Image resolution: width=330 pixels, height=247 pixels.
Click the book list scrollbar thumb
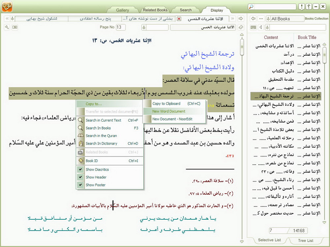(x=324, y=55)
